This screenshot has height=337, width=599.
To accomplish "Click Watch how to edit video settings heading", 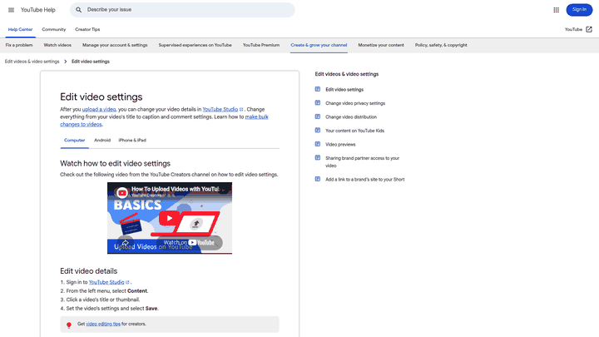I will point(115,164).
